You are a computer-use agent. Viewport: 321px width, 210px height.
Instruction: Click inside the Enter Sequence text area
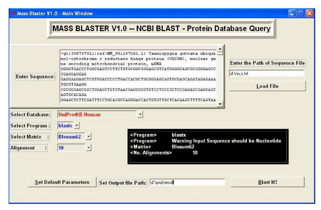[x=138, y=77]
